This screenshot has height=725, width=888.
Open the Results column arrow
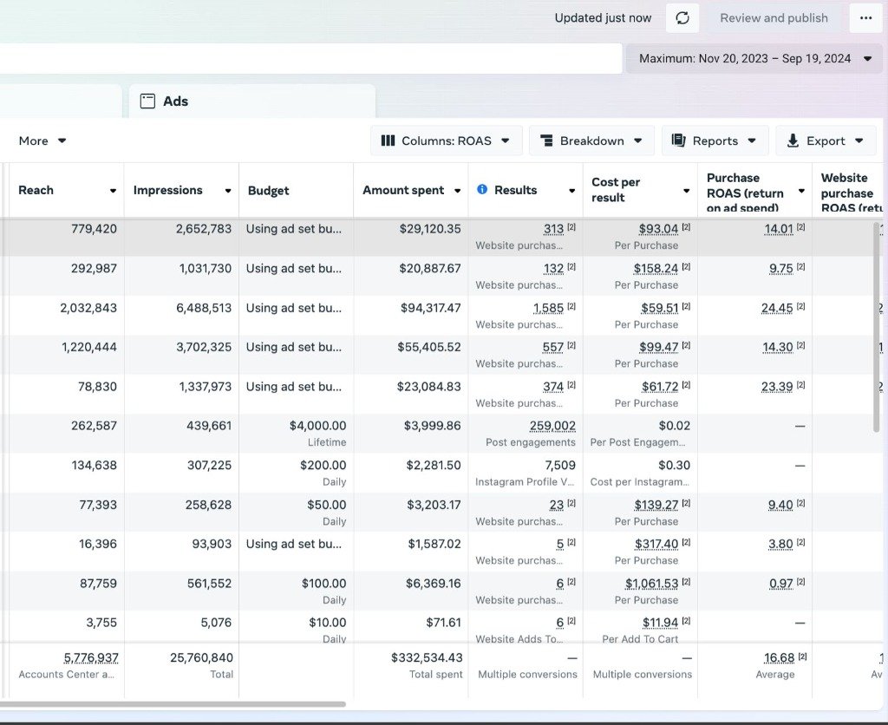(x=572, y=191)
